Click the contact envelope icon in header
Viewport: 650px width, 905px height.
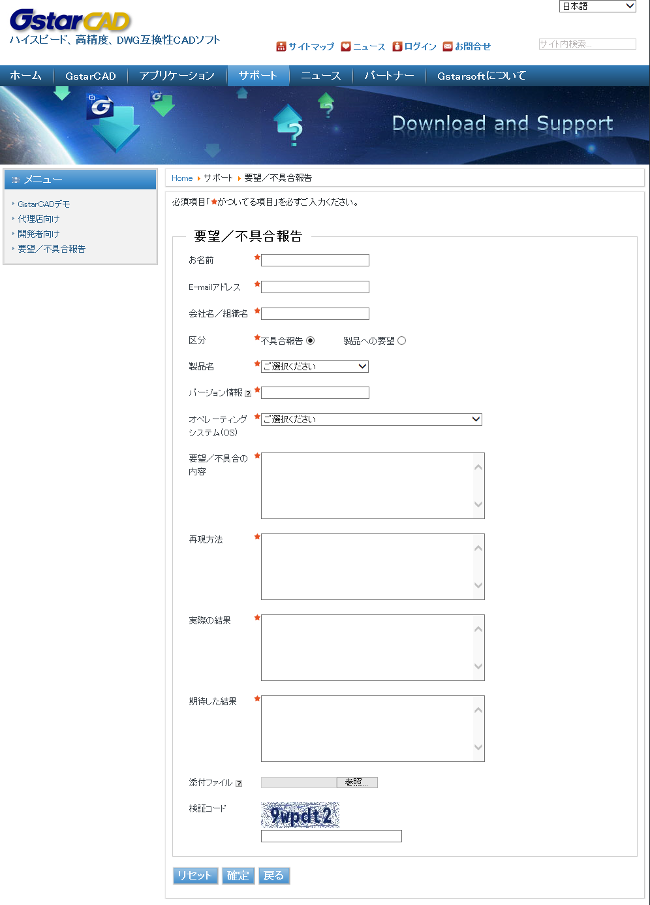[x=448, y=46]
